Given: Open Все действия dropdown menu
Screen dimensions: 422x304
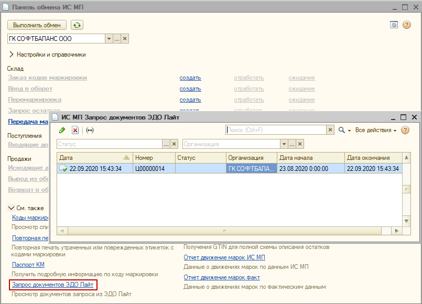Looking at the screenshot, I should coord(376,130).
